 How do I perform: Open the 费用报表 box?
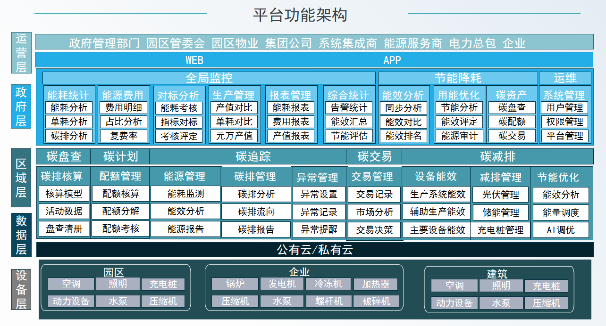(x=291, y=122)
